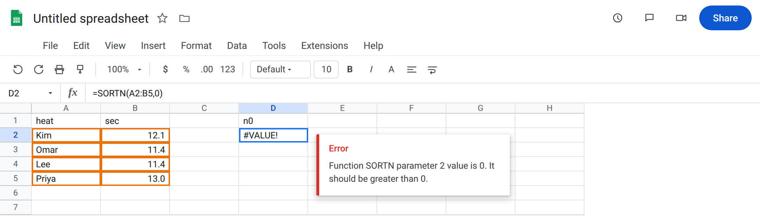Select the cell containing heat
The image size is (760, 221).
(66, 121)
